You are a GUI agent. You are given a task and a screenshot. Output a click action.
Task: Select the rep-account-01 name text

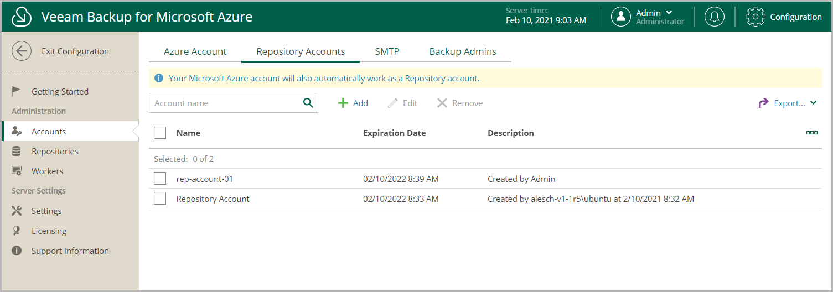[x=205, y=179]
